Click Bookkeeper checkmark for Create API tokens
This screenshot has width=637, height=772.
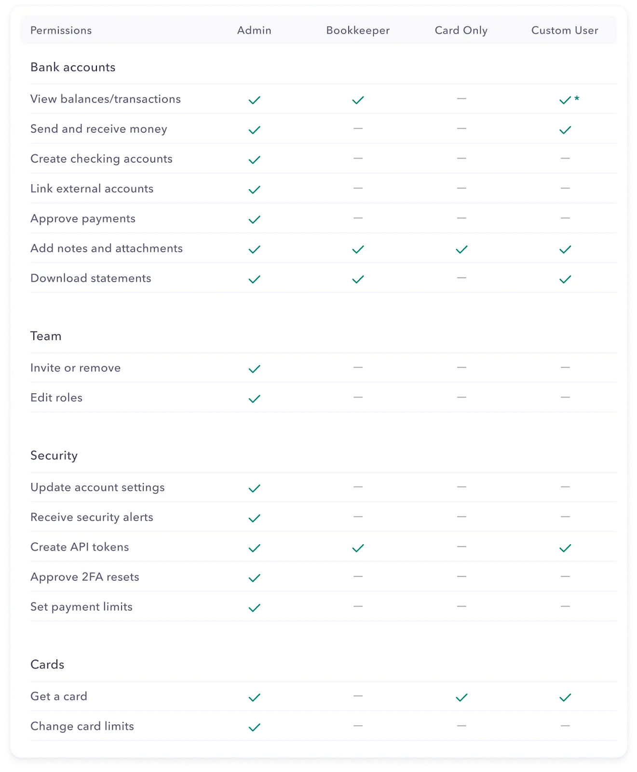click(358, 548)
